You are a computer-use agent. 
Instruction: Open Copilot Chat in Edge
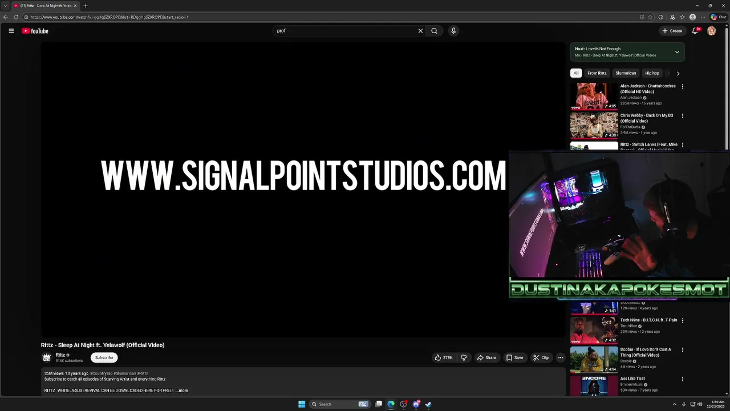click(x=718, y=17)
